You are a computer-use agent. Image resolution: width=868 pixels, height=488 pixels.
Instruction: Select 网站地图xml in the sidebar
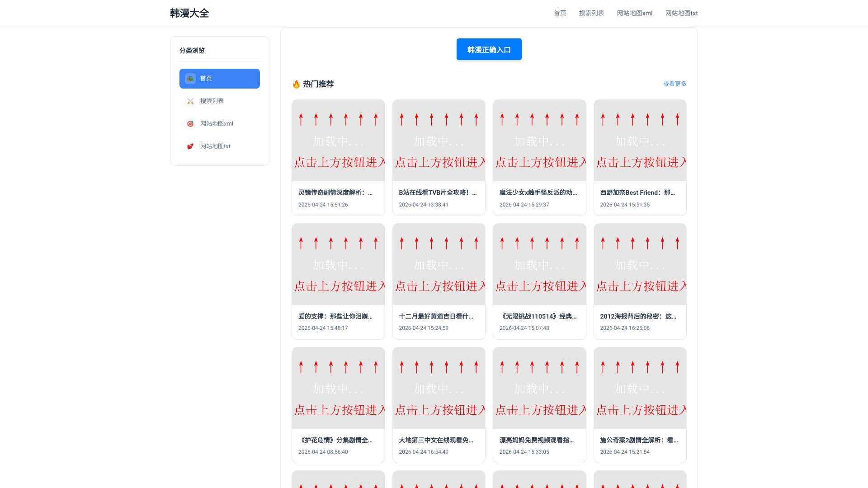[x=220, y=124]
